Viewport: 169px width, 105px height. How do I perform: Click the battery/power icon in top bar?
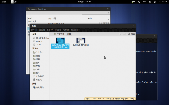click(x=155, y=2)
